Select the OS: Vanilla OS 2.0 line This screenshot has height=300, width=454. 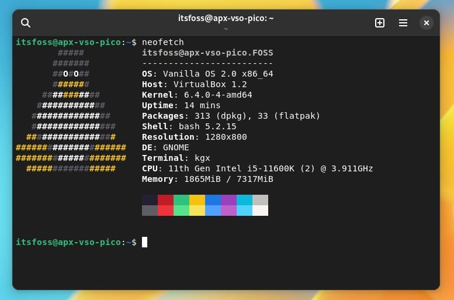click(x=207, y=74)
